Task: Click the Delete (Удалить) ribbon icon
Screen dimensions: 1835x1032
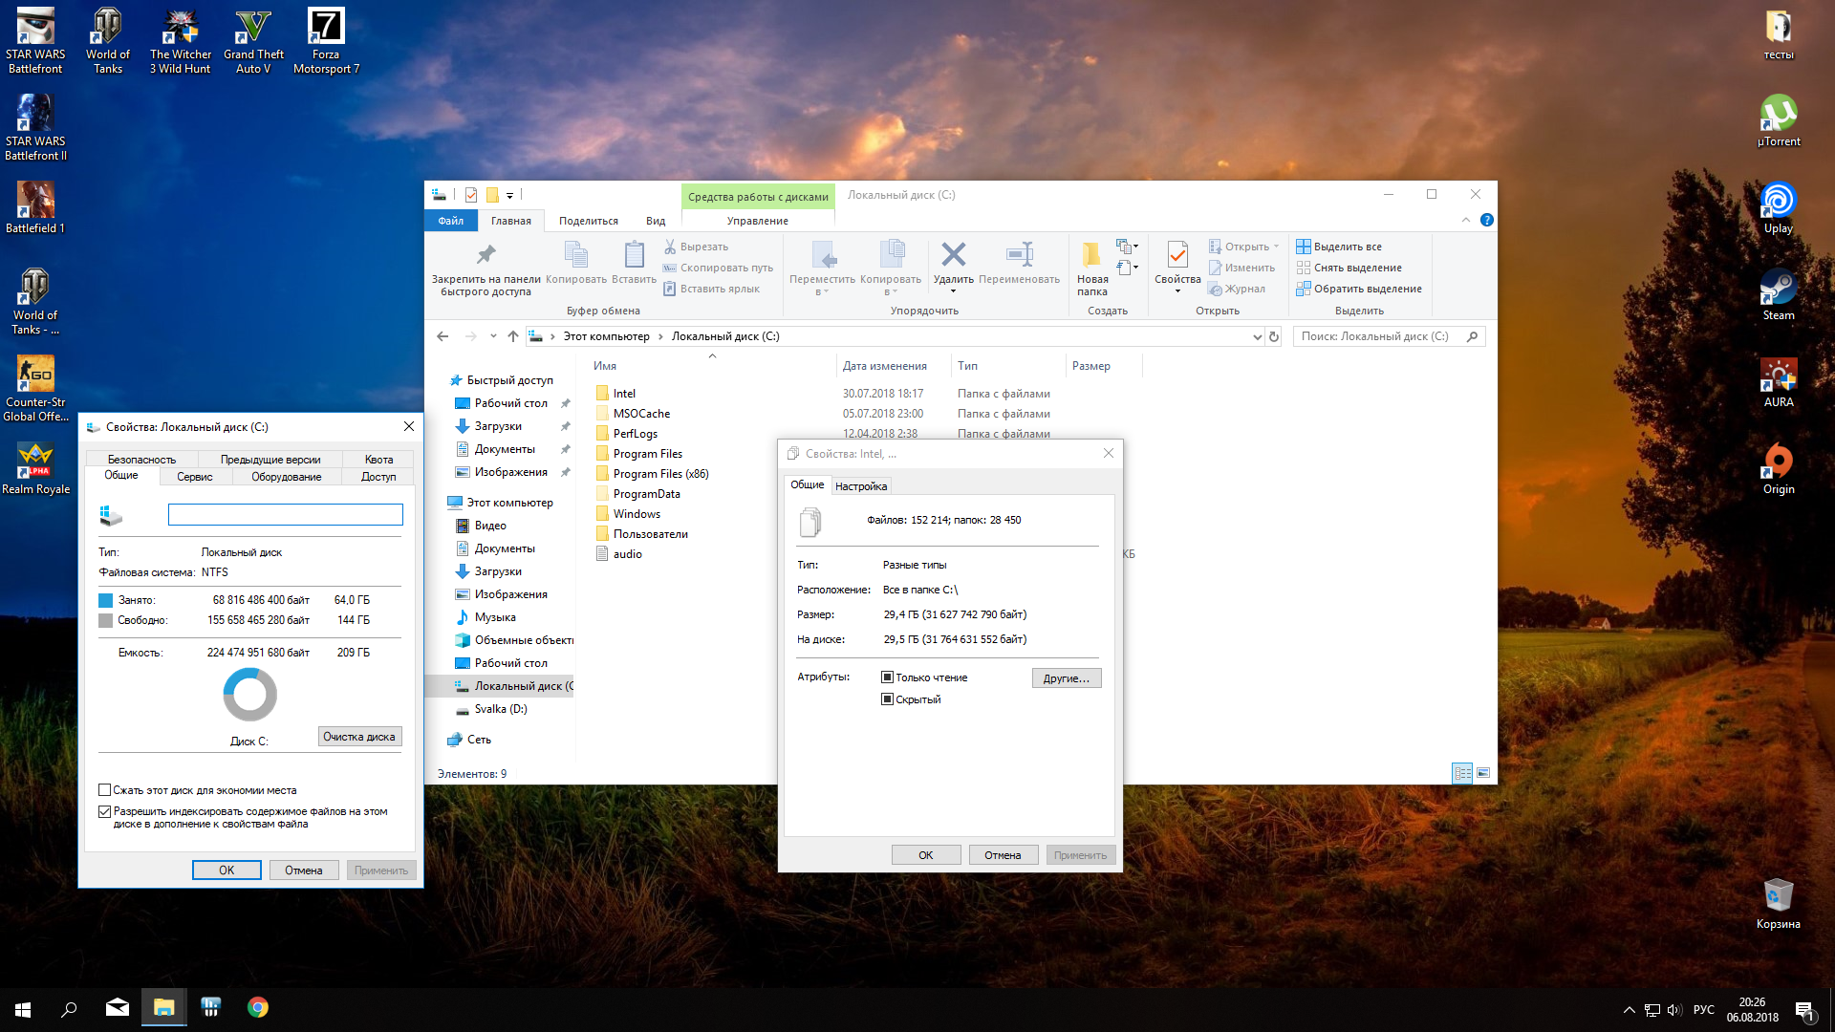Action: coord(953,255)
